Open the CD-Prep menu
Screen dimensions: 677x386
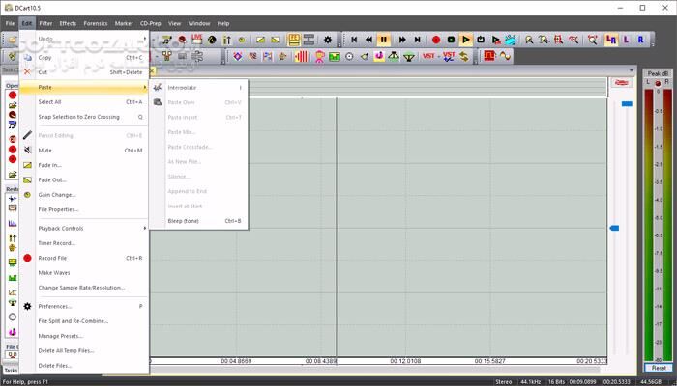click(x=150, y=23)
